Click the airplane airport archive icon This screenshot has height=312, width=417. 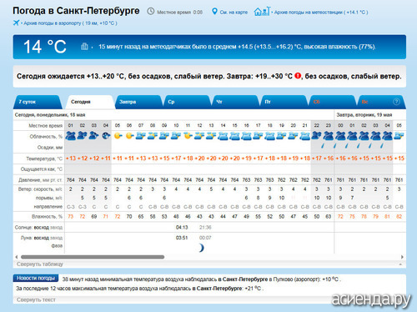tap(16, 23)
